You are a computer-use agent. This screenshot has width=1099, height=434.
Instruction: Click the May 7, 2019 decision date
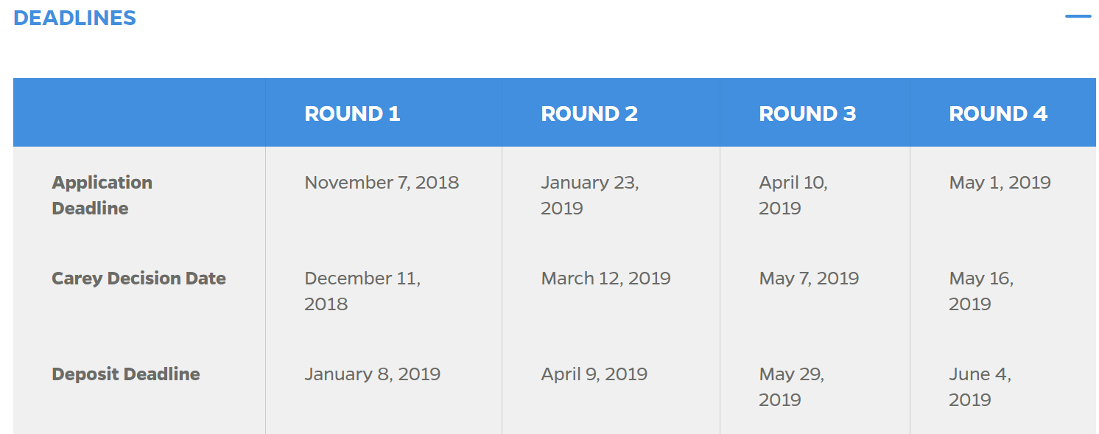809,279
